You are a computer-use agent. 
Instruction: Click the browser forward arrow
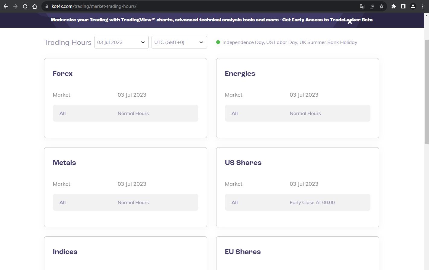[15, 6]
